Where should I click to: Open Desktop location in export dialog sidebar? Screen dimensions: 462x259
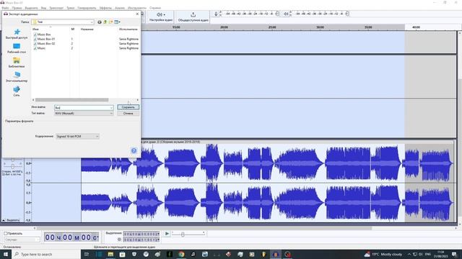(17, 48)
